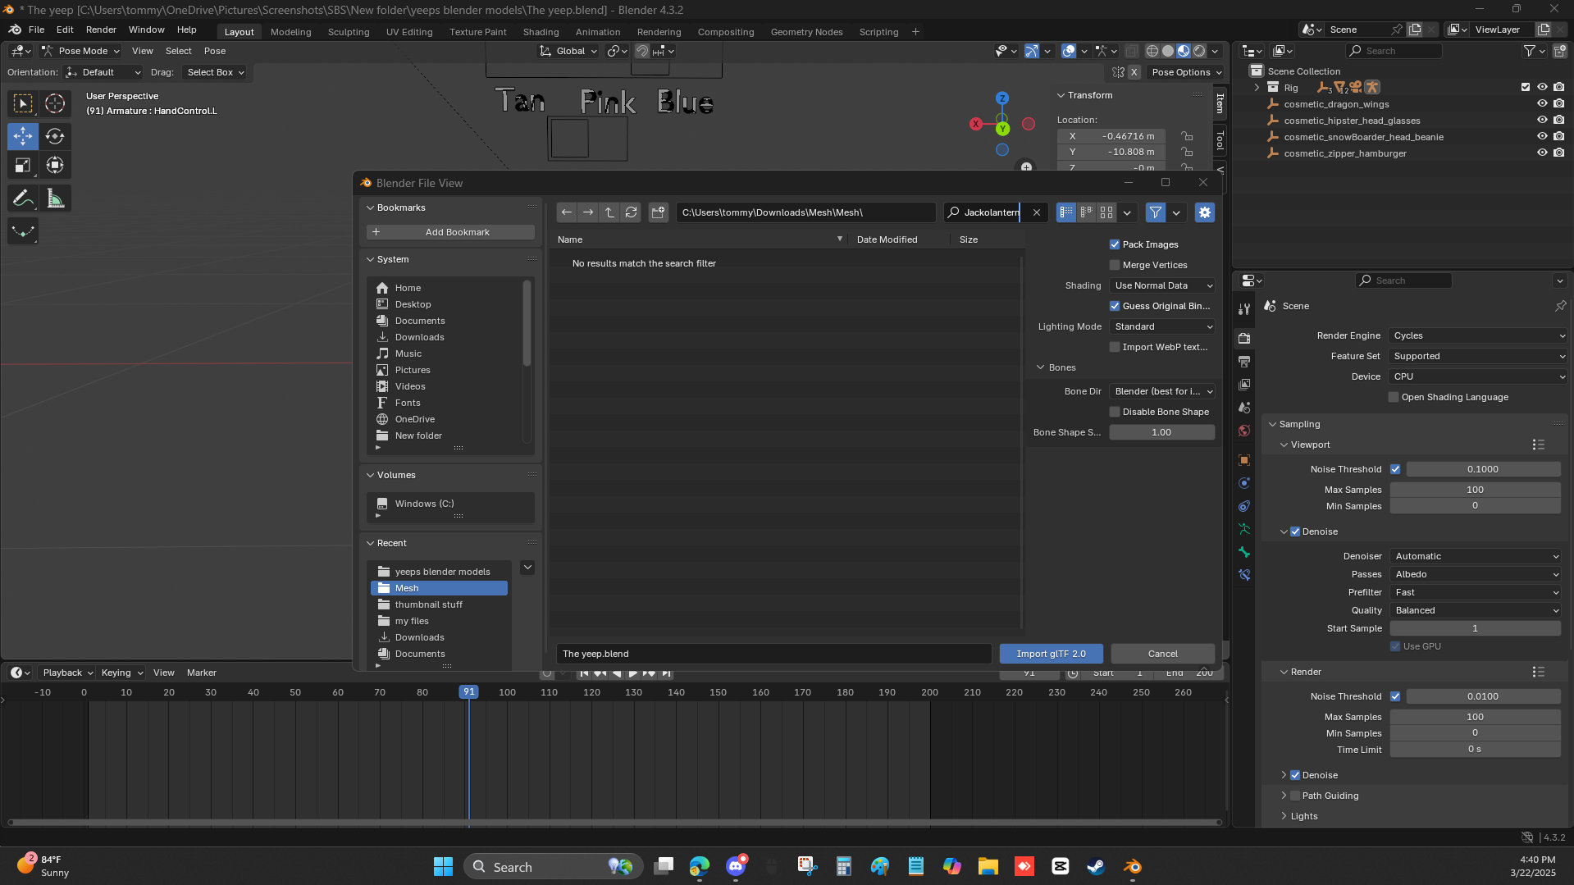Create a new directory in file view
This screenshot has height=885, width=1574.
point(658,212)
